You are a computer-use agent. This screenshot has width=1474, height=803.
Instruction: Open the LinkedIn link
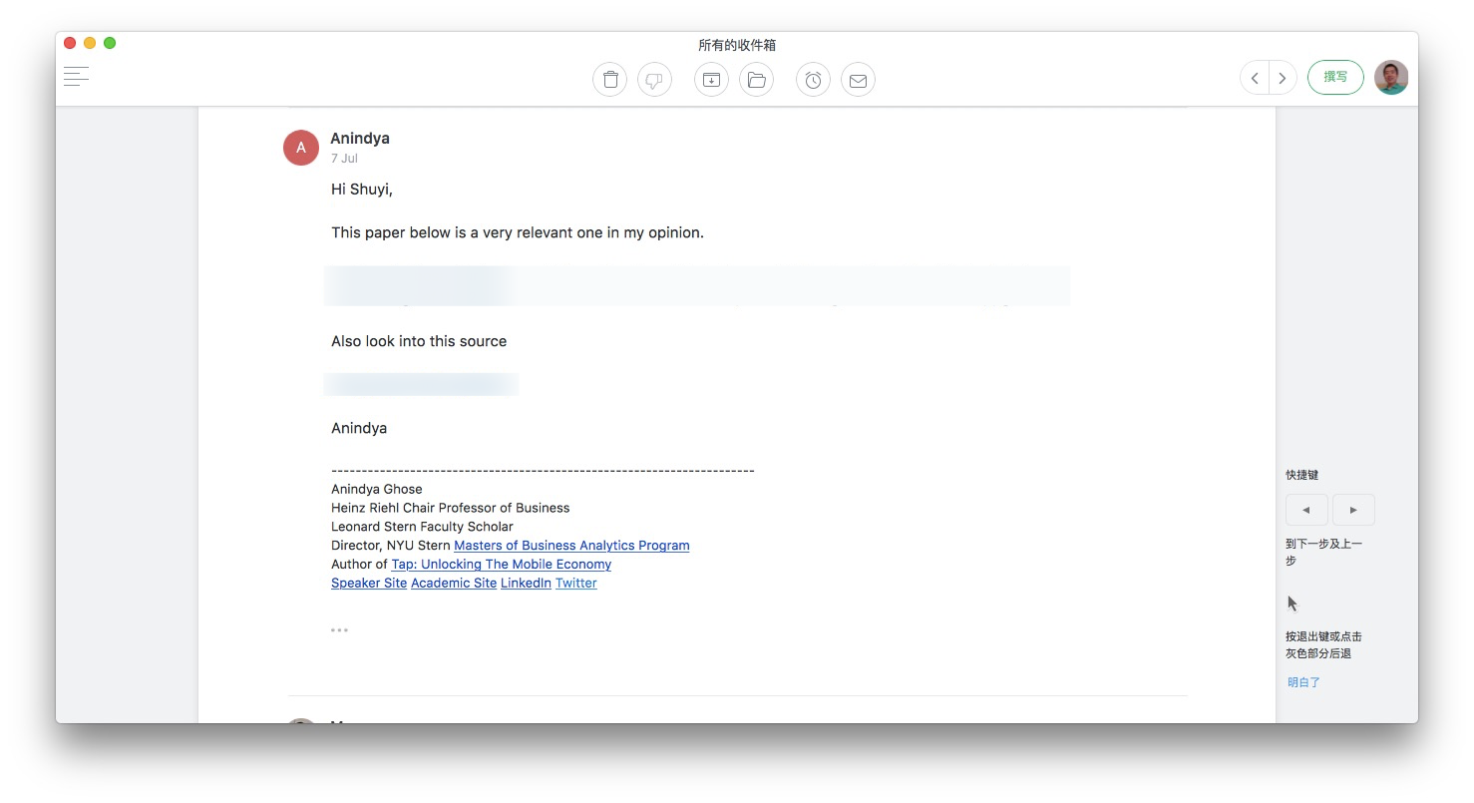(526, 584)
